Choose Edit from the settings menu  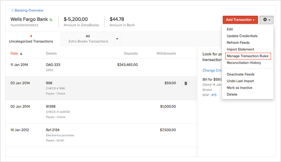pos(230,29)
